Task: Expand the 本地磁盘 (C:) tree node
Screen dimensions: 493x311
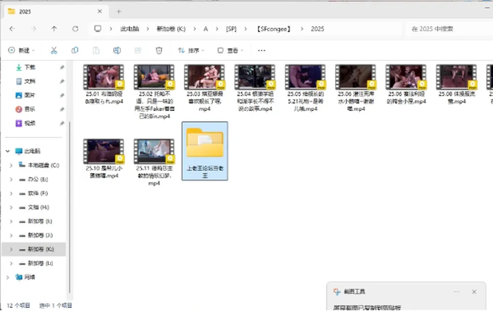Action: tap(11, 165)
